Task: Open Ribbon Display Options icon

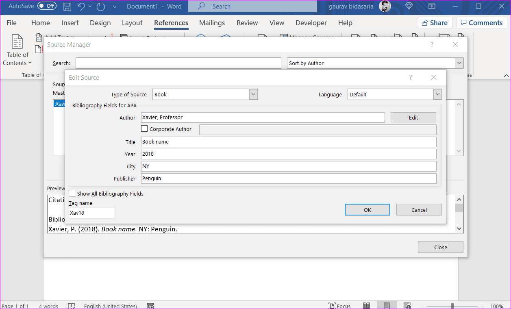Action: click(432, 6)
